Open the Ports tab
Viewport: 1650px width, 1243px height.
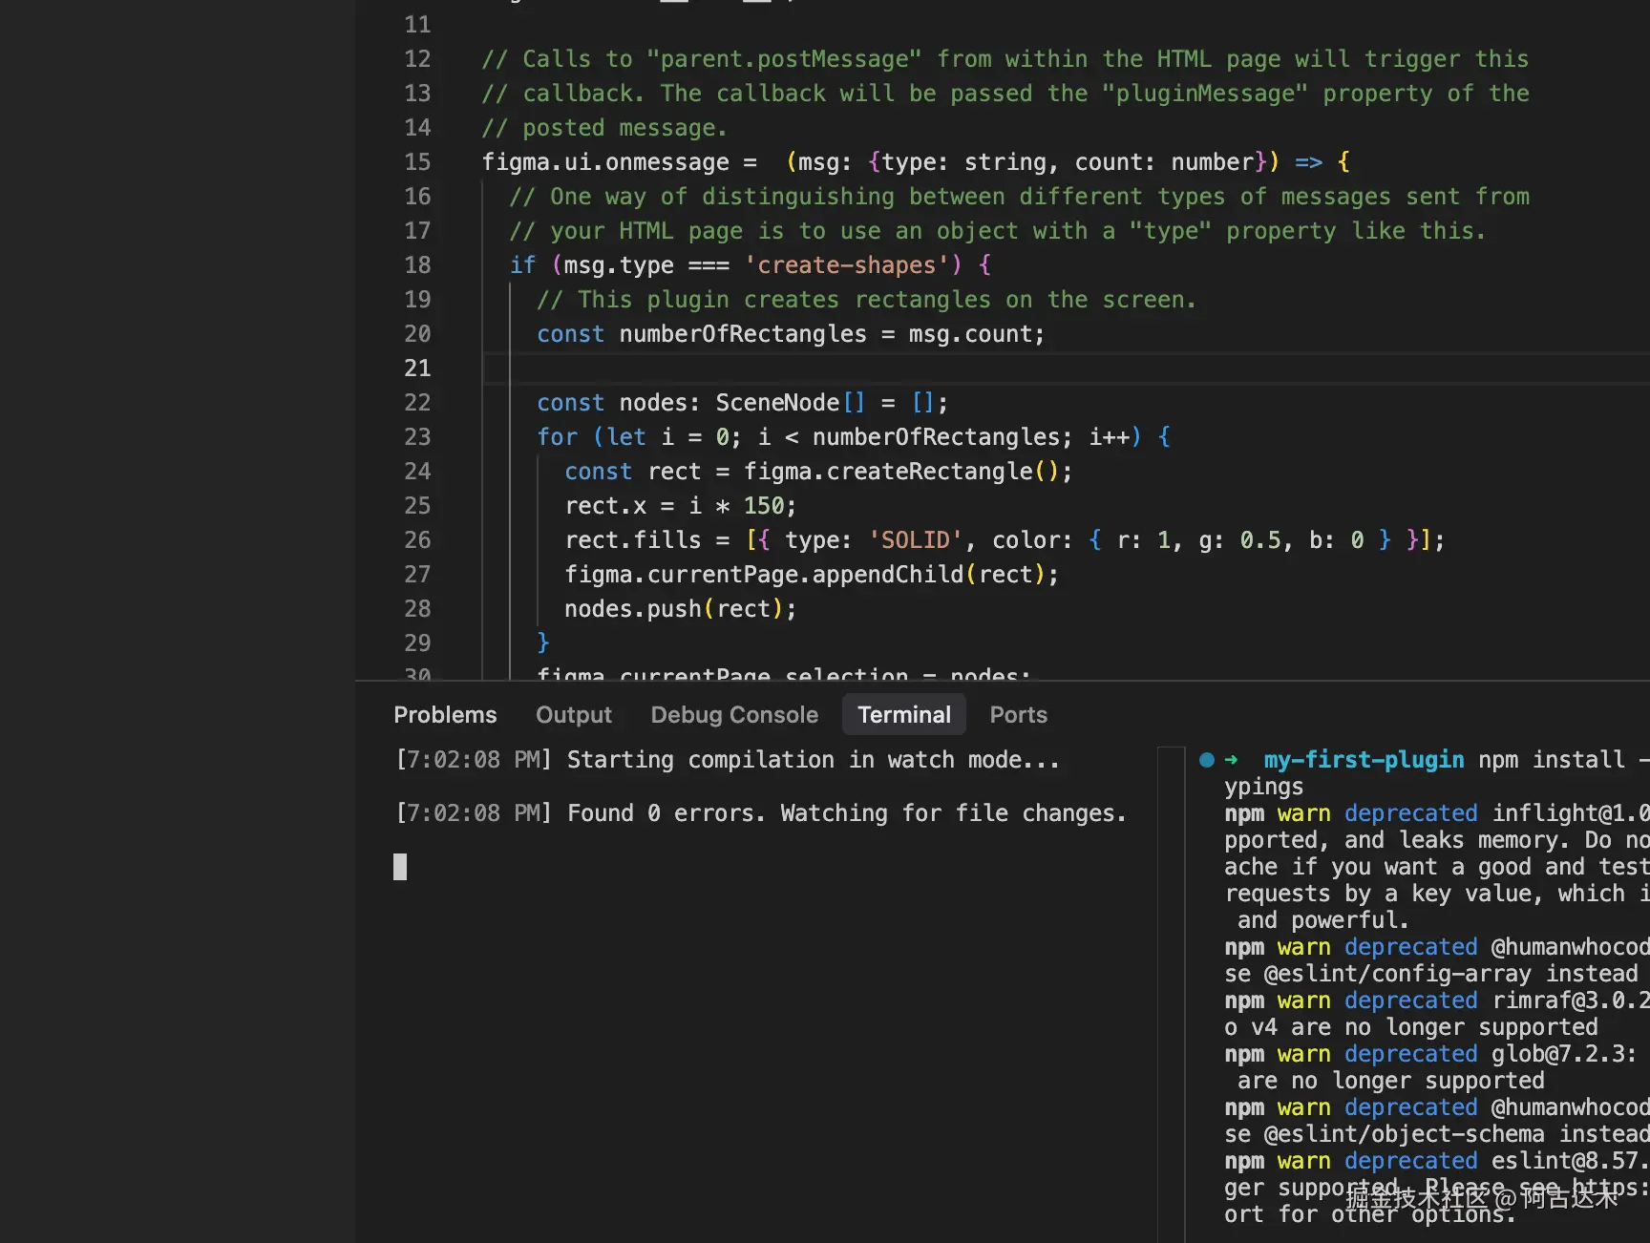pyautogui.click(x=1019, y=715)
